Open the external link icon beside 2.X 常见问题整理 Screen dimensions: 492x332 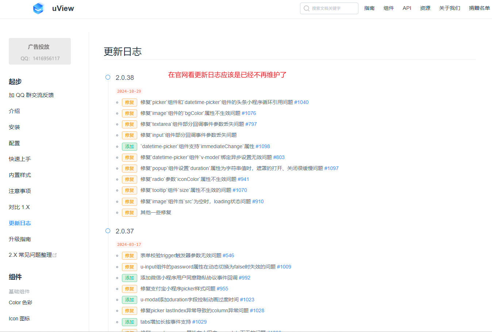click(55, 254)
